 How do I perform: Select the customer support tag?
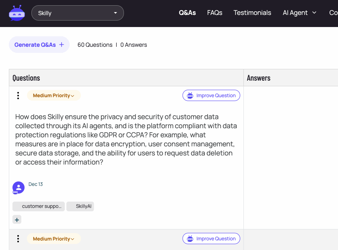(39, 206)
